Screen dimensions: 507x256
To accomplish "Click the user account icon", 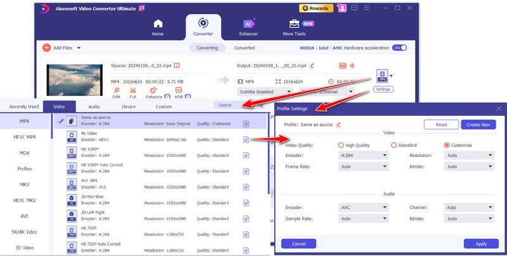I will point(342,8).
